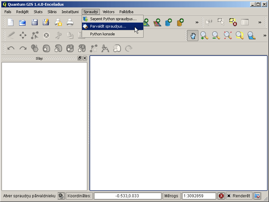Click the New Project blank page icon
Screen dimensions: 269x202
click(x=11, y=22)
